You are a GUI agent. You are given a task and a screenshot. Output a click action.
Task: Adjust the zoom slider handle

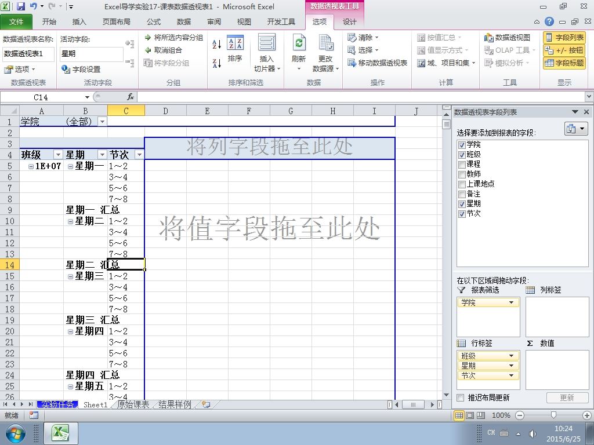pyautogui.click(x=553, y=415)
